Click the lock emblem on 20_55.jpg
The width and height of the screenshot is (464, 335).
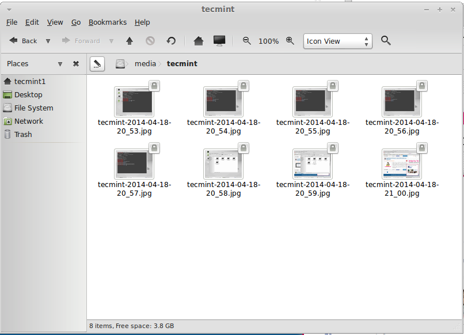[x=333, y=86]
